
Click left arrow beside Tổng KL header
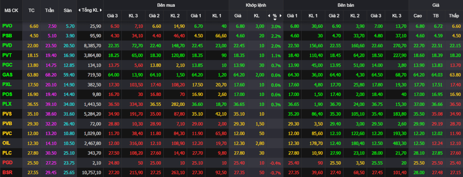tap(79, 10)
